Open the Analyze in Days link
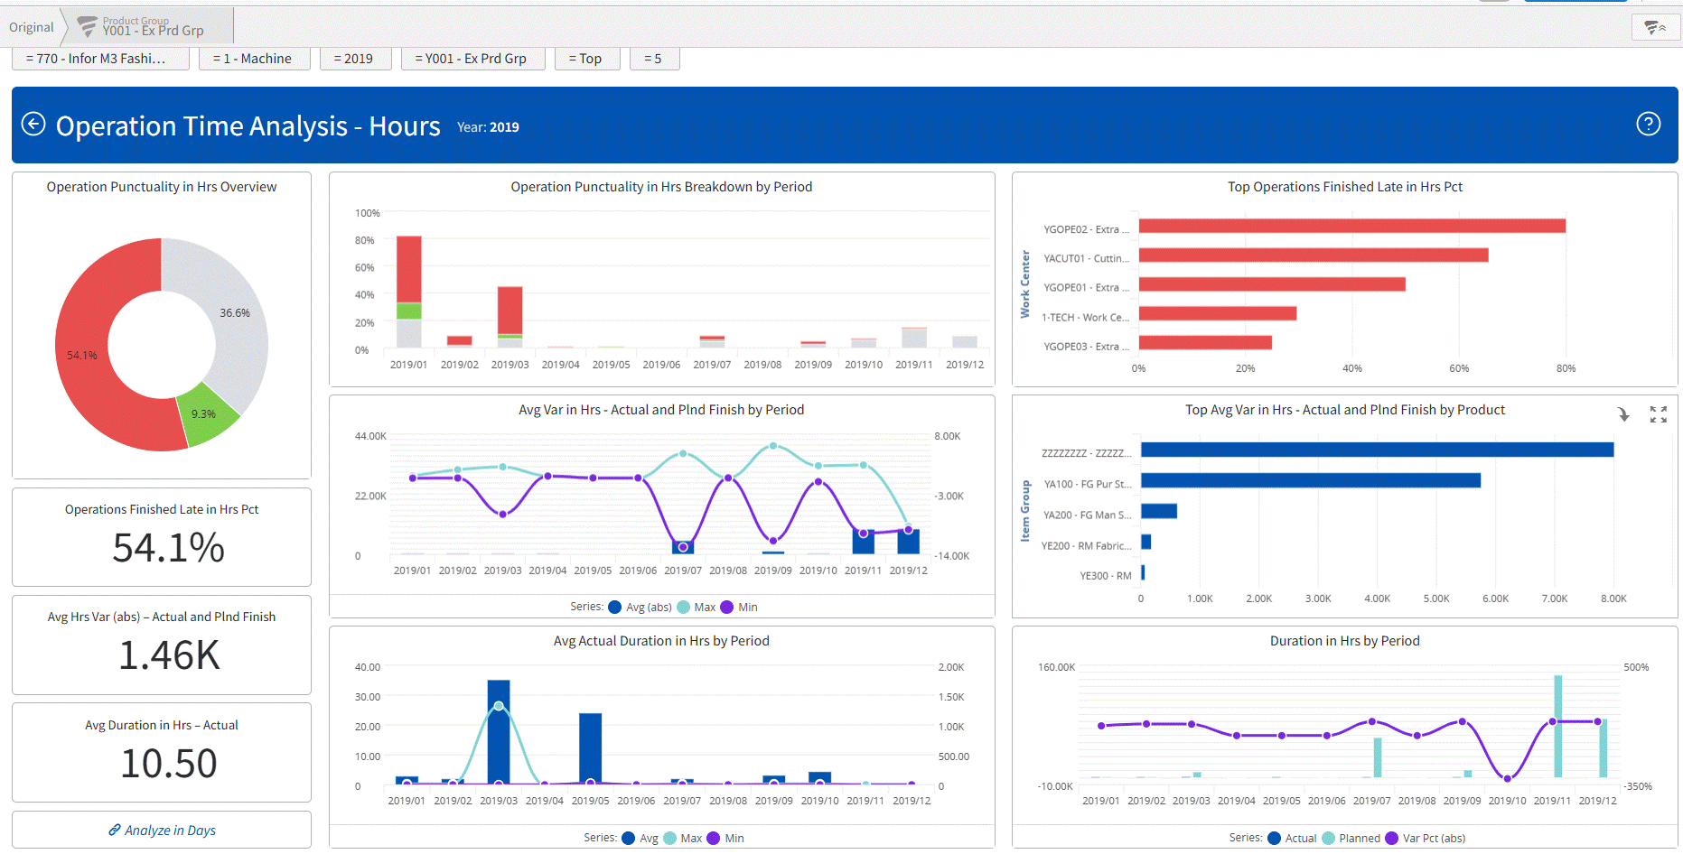The image size is (1683, 854). point(170,831)
